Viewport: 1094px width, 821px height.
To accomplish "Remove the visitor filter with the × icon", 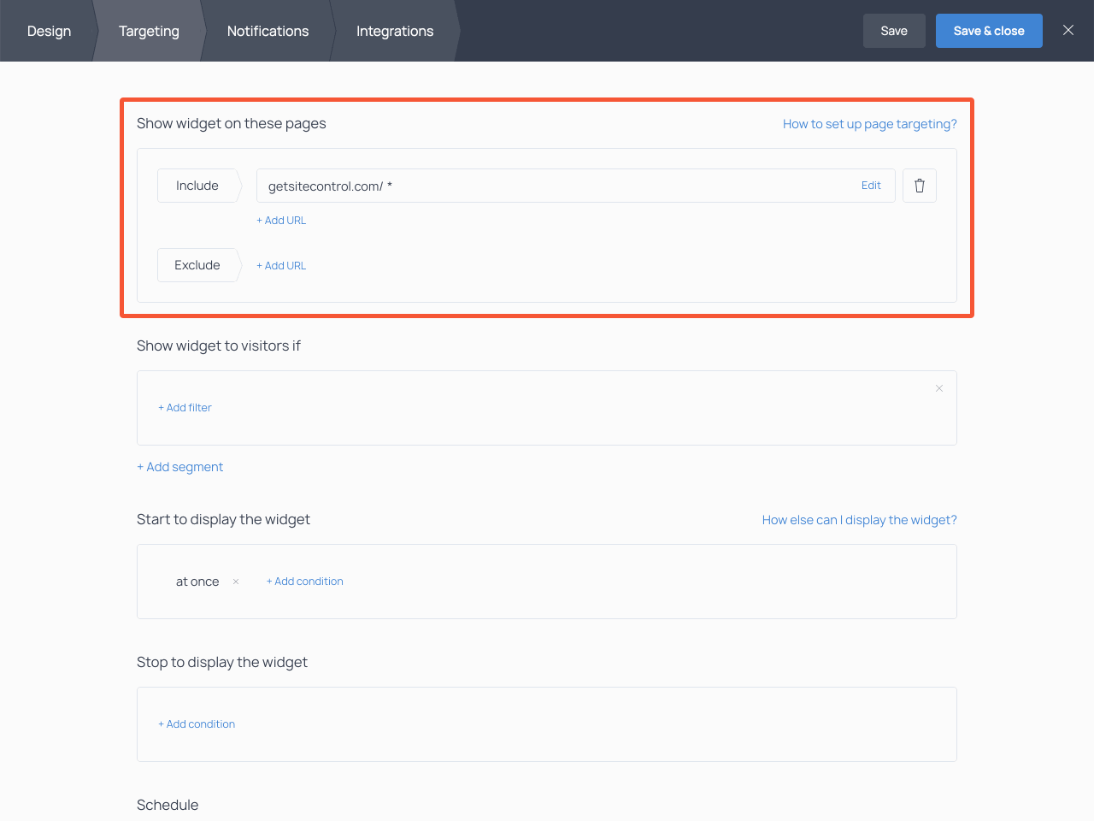I will coord(938,387).
